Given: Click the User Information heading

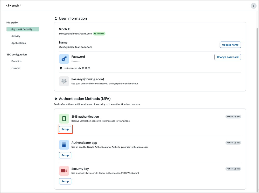Looking at the screenshot, I should click(73, 18).
